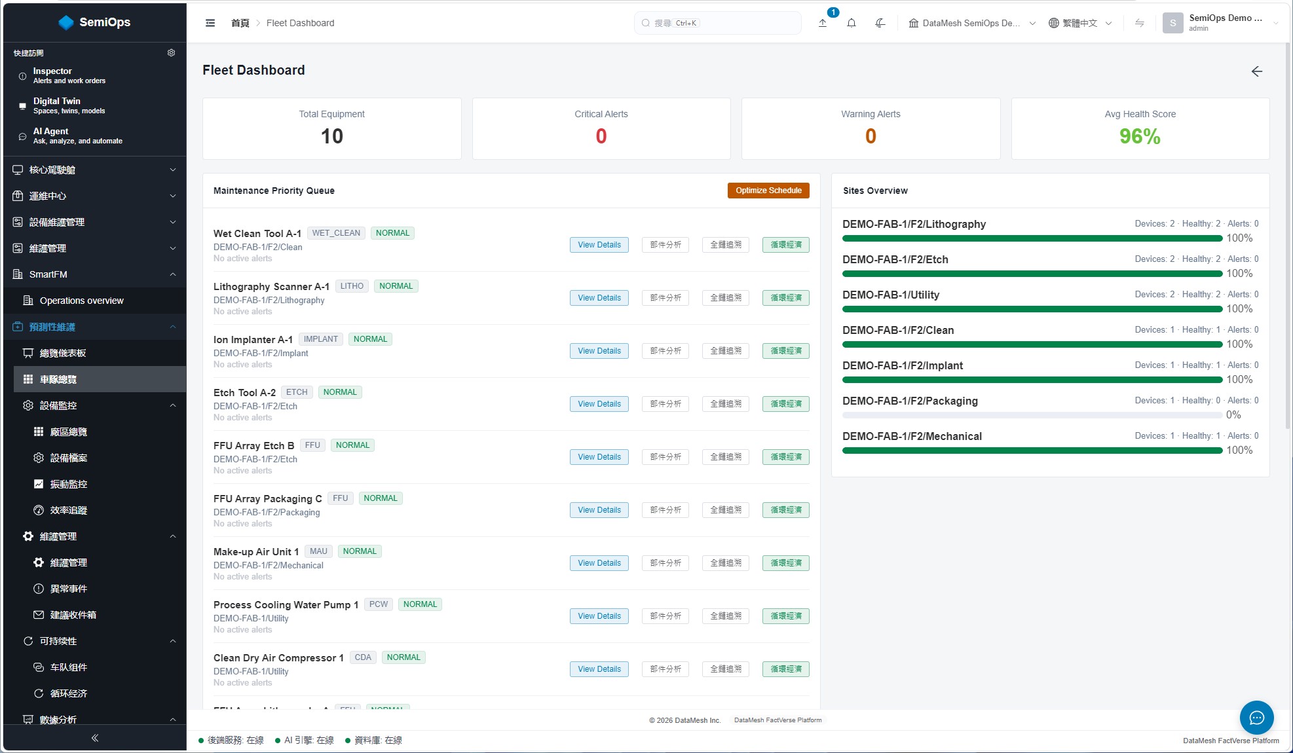Click the Avg Health Score 96% value
This screenshot has height=753, width=1293.
pyautogui.click(x=1140, y=136)
